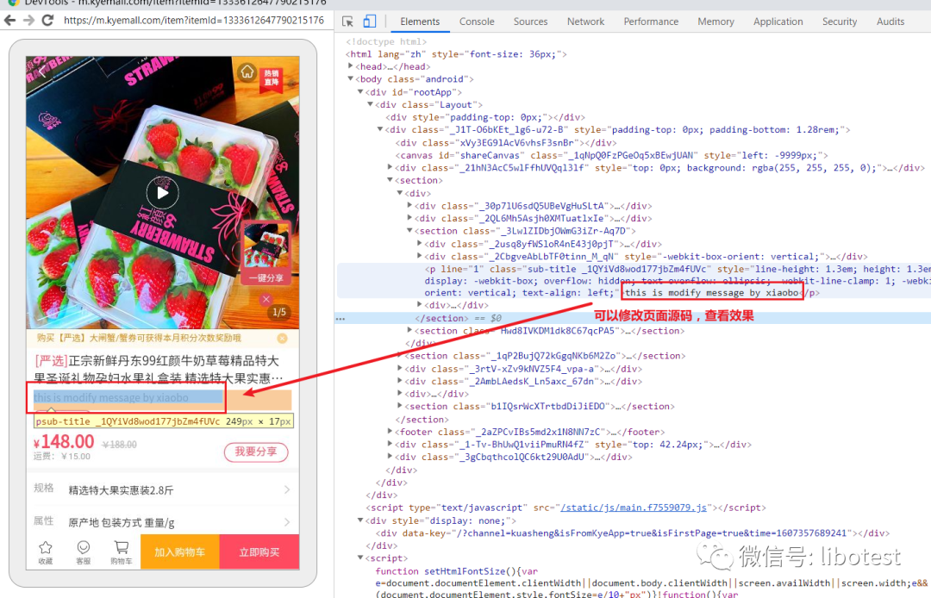The height and width of the screenshot is (598, 931).
Task: Toggle the device toolbar icon
Action: click(x=369, y=22)
